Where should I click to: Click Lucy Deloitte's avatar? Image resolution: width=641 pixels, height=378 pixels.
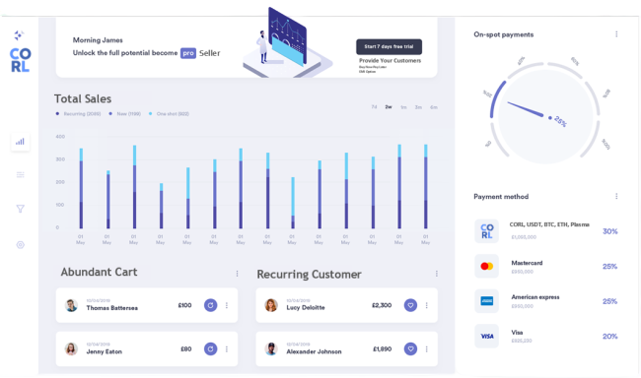click(271, 305)
